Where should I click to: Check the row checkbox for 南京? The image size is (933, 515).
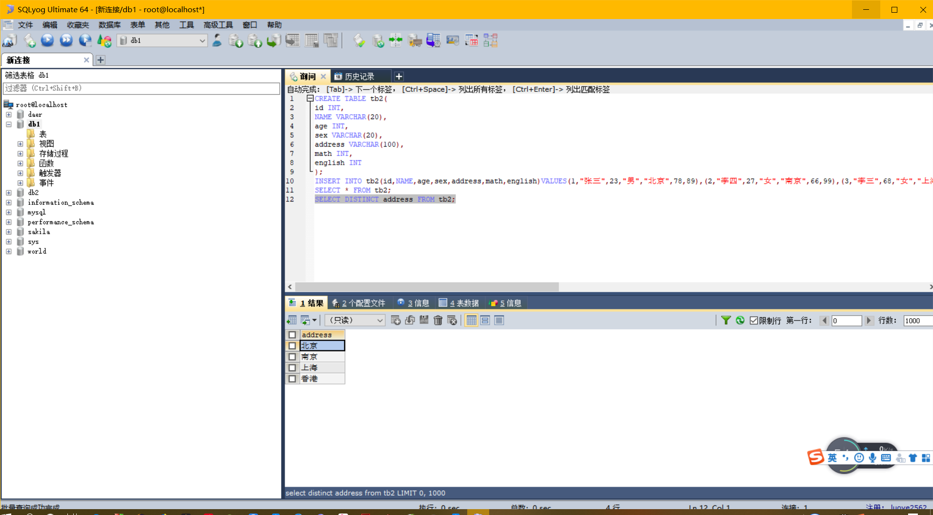(x=292, y=357)
